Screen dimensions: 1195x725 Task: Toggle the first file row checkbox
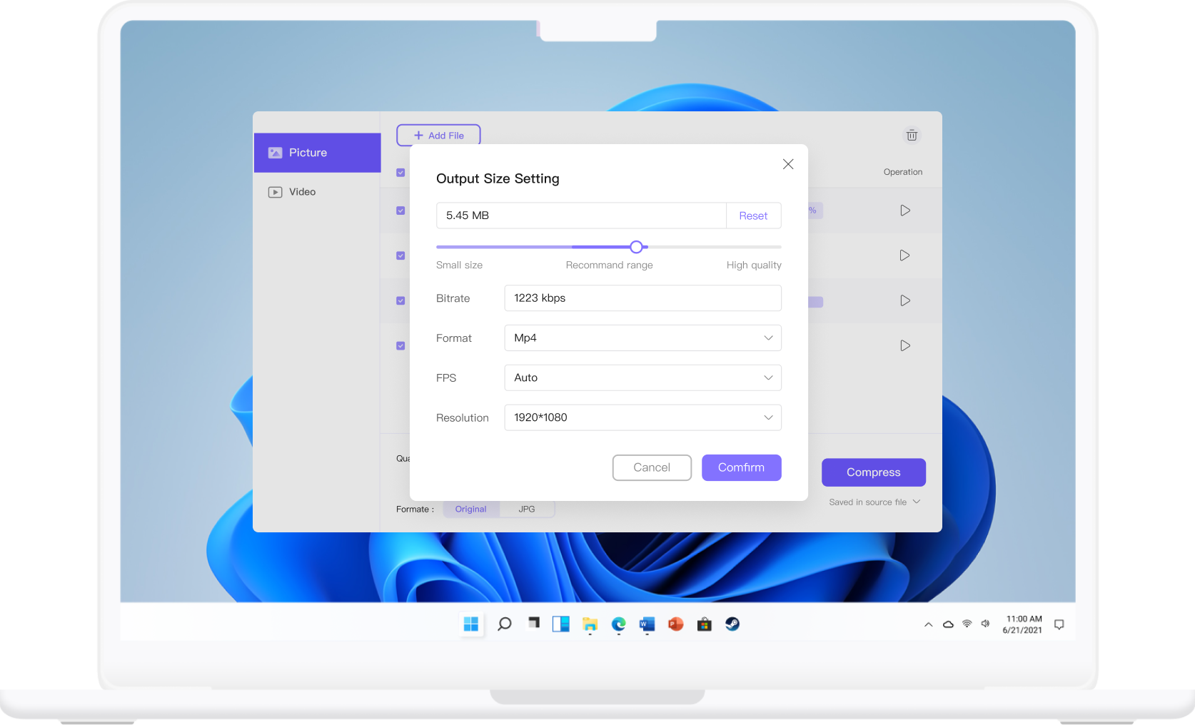pos(400,211)
